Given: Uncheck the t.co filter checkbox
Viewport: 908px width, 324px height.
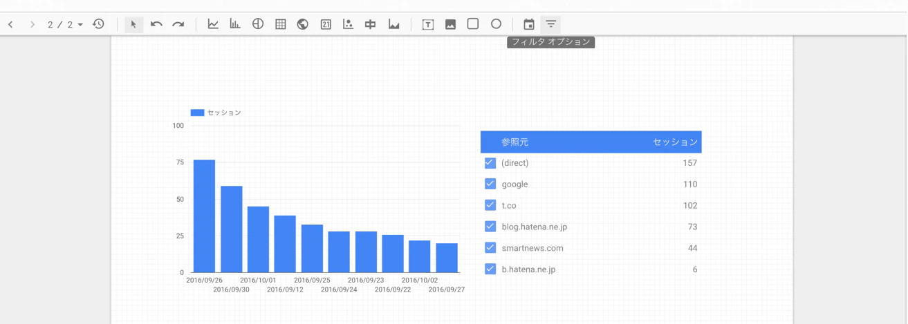Looking at the screenshot, I should click(x=490, y=205).
